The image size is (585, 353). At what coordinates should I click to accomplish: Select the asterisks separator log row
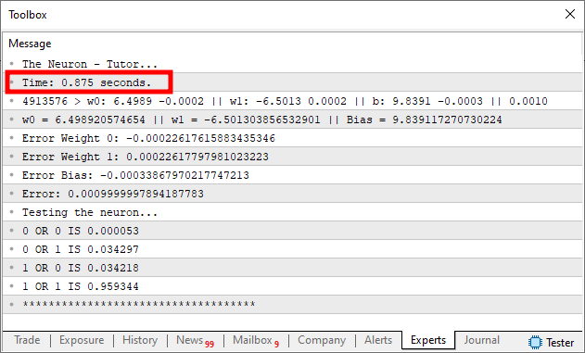point(293,305)
